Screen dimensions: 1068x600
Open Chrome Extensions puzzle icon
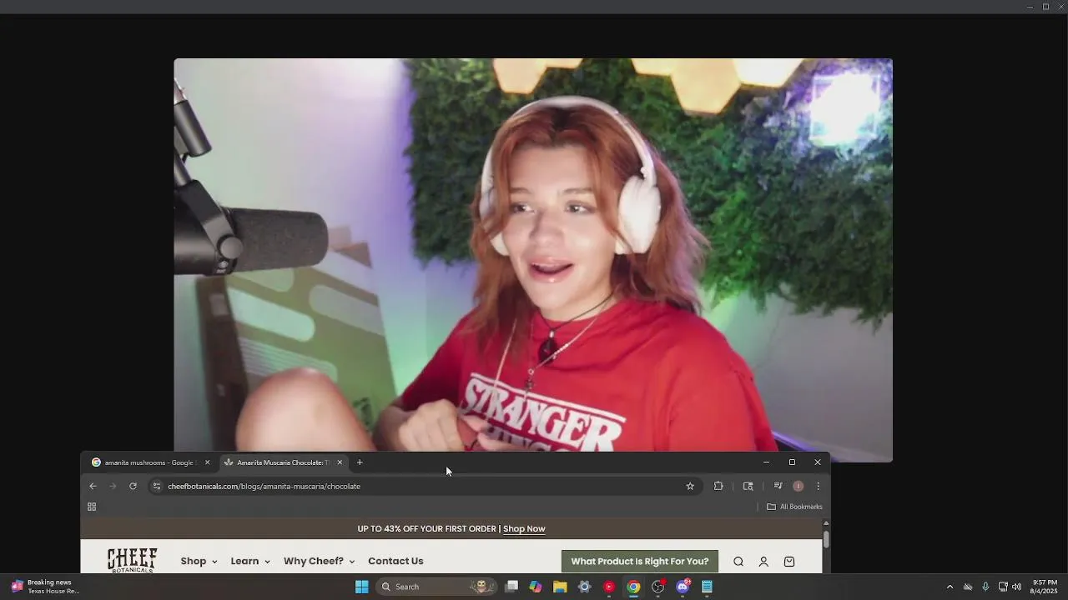[x=718, y=486]
